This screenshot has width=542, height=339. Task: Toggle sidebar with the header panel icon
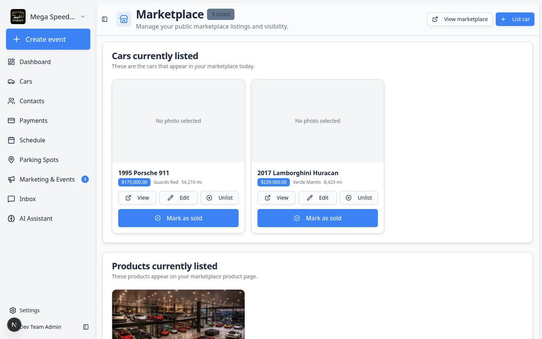point(105,19)
